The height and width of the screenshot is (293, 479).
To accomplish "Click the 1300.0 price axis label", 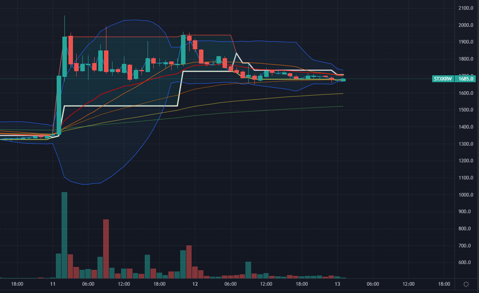I will tap(466, 144).
